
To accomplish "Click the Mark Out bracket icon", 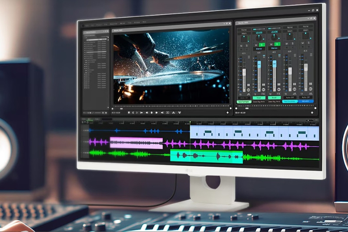I will coord(137,113).
